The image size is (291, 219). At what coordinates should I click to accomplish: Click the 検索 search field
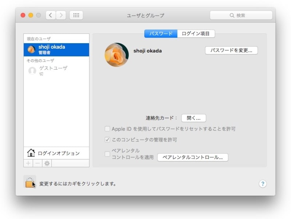pos(241,15)
